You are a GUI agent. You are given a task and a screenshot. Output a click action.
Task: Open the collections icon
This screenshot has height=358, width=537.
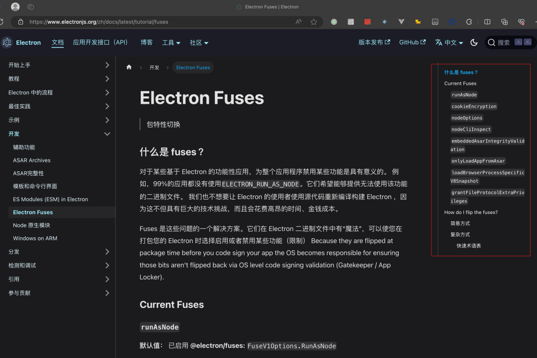pos(505,22)
